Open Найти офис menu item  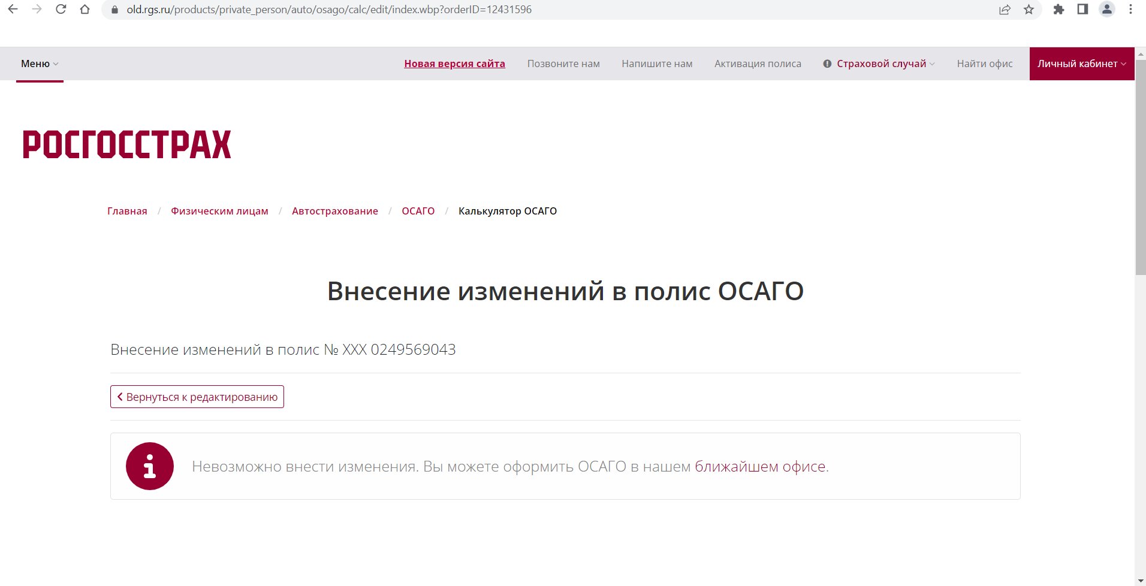[x=985, y=64]
